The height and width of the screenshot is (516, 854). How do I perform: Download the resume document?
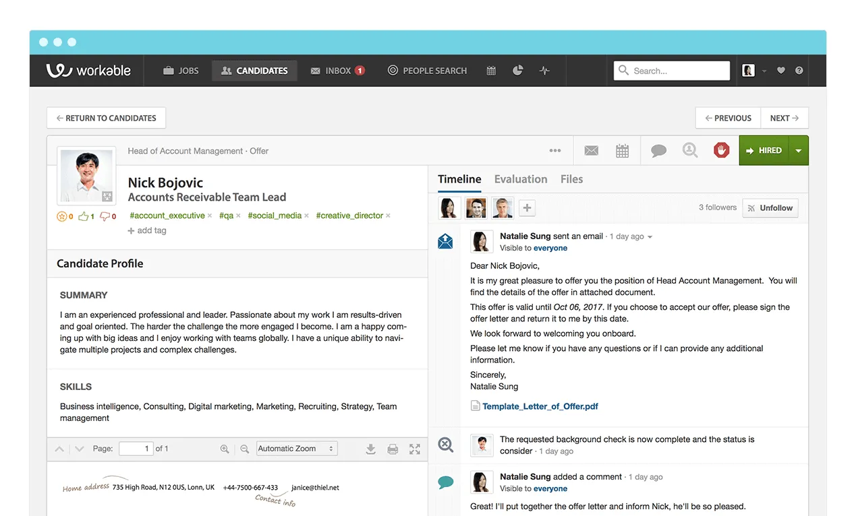[x=370, y=449]
